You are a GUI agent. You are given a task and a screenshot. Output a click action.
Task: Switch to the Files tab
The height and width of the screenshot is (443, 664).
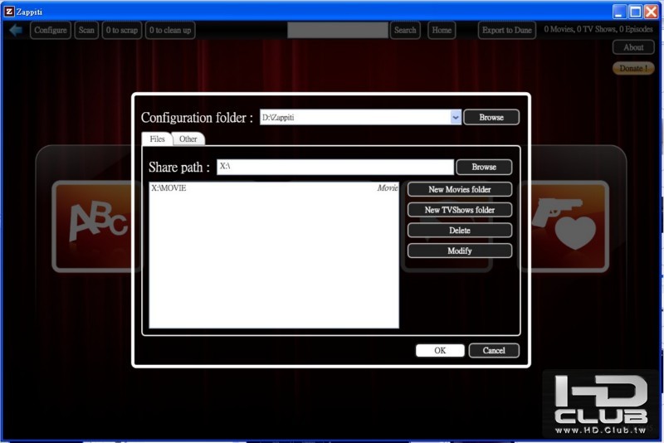157,139
